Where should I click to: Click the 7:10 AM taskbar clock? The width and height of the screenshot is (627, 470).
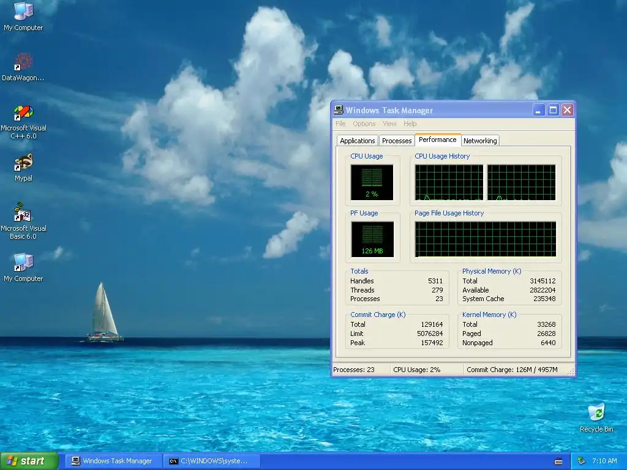pos(604,461)
